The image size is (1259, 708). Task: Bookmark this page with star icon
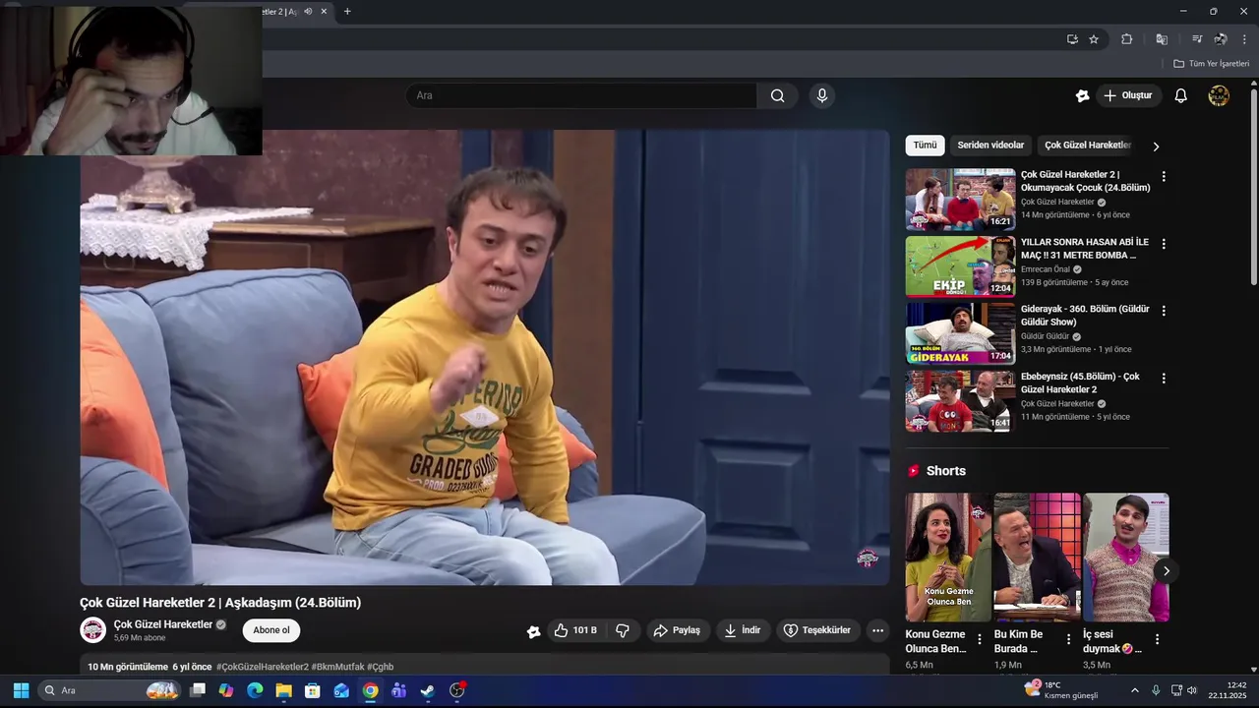tap(1094, 39)
